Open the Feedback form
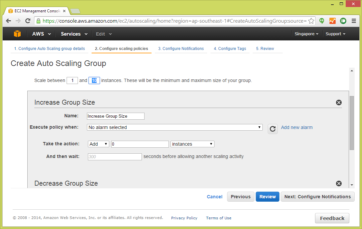362x229 pixels. click(x=332, y=218)
